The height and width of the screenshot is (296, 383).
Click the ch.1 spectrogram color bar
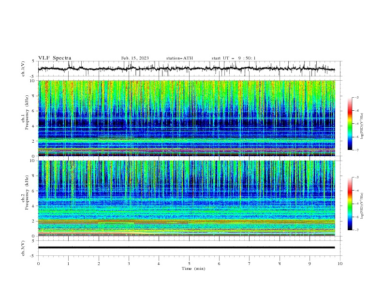click(350, 124)
